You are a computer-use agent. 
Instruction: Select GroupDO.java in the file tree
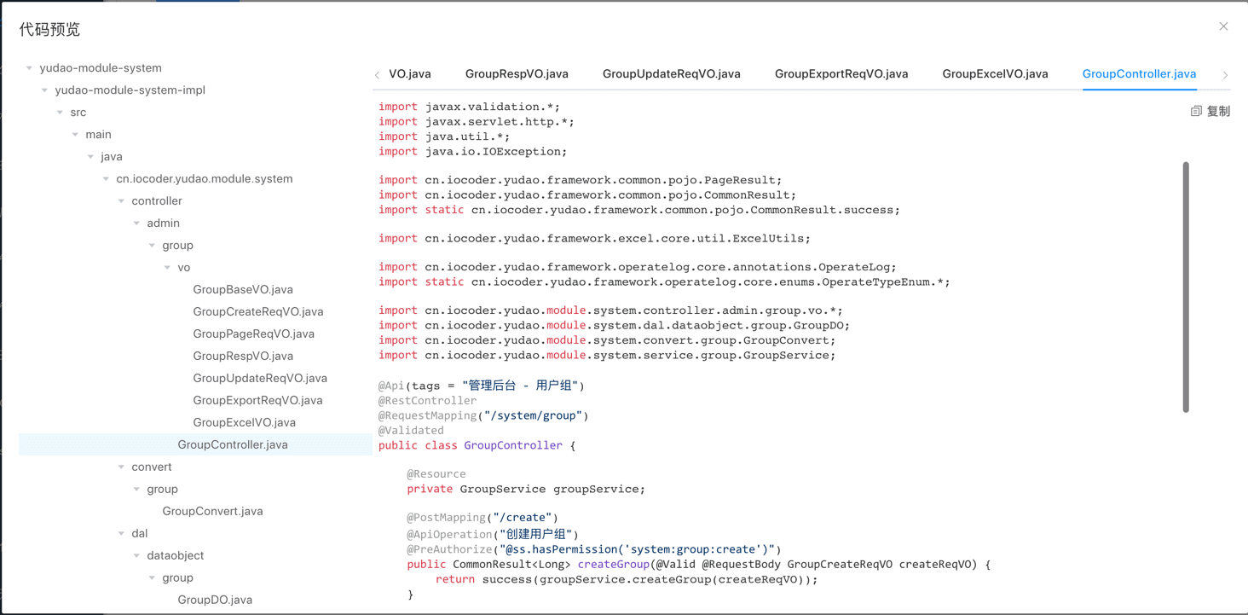pyautogui.click(x=215, y=600)
